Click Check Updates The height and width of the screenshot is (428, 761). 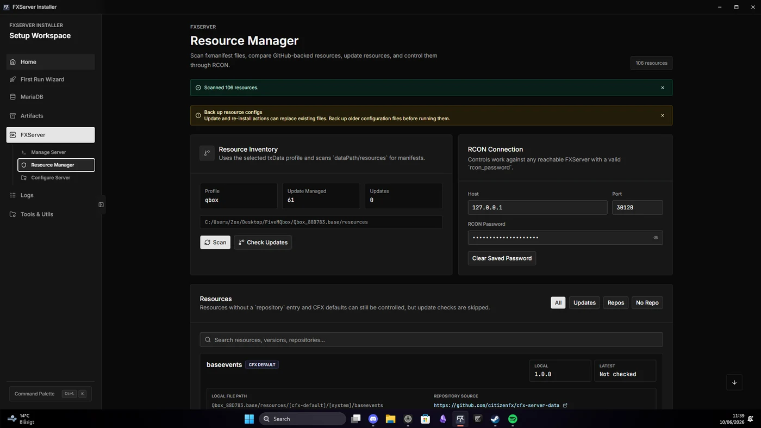tap(263, 243)
